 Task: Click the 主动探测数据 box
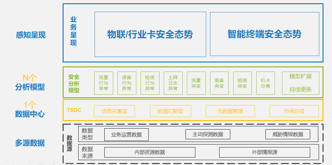coord(208,134)
